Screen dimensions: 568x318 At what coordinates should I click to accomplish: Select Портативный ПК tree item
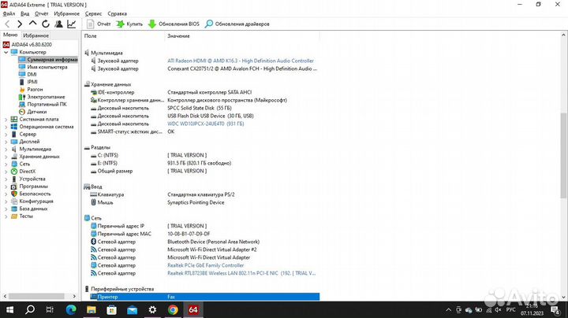[43, 104]
